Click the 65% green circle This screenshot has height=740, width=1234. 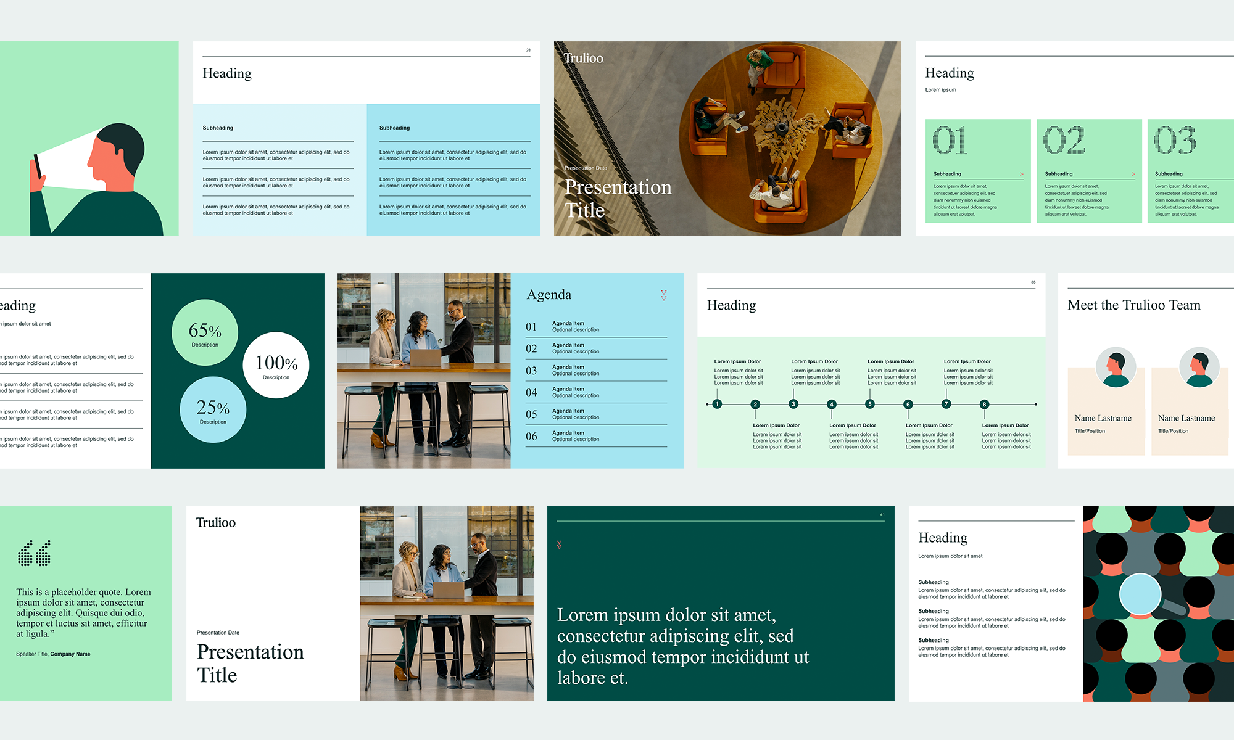click(x=205, y=333)
